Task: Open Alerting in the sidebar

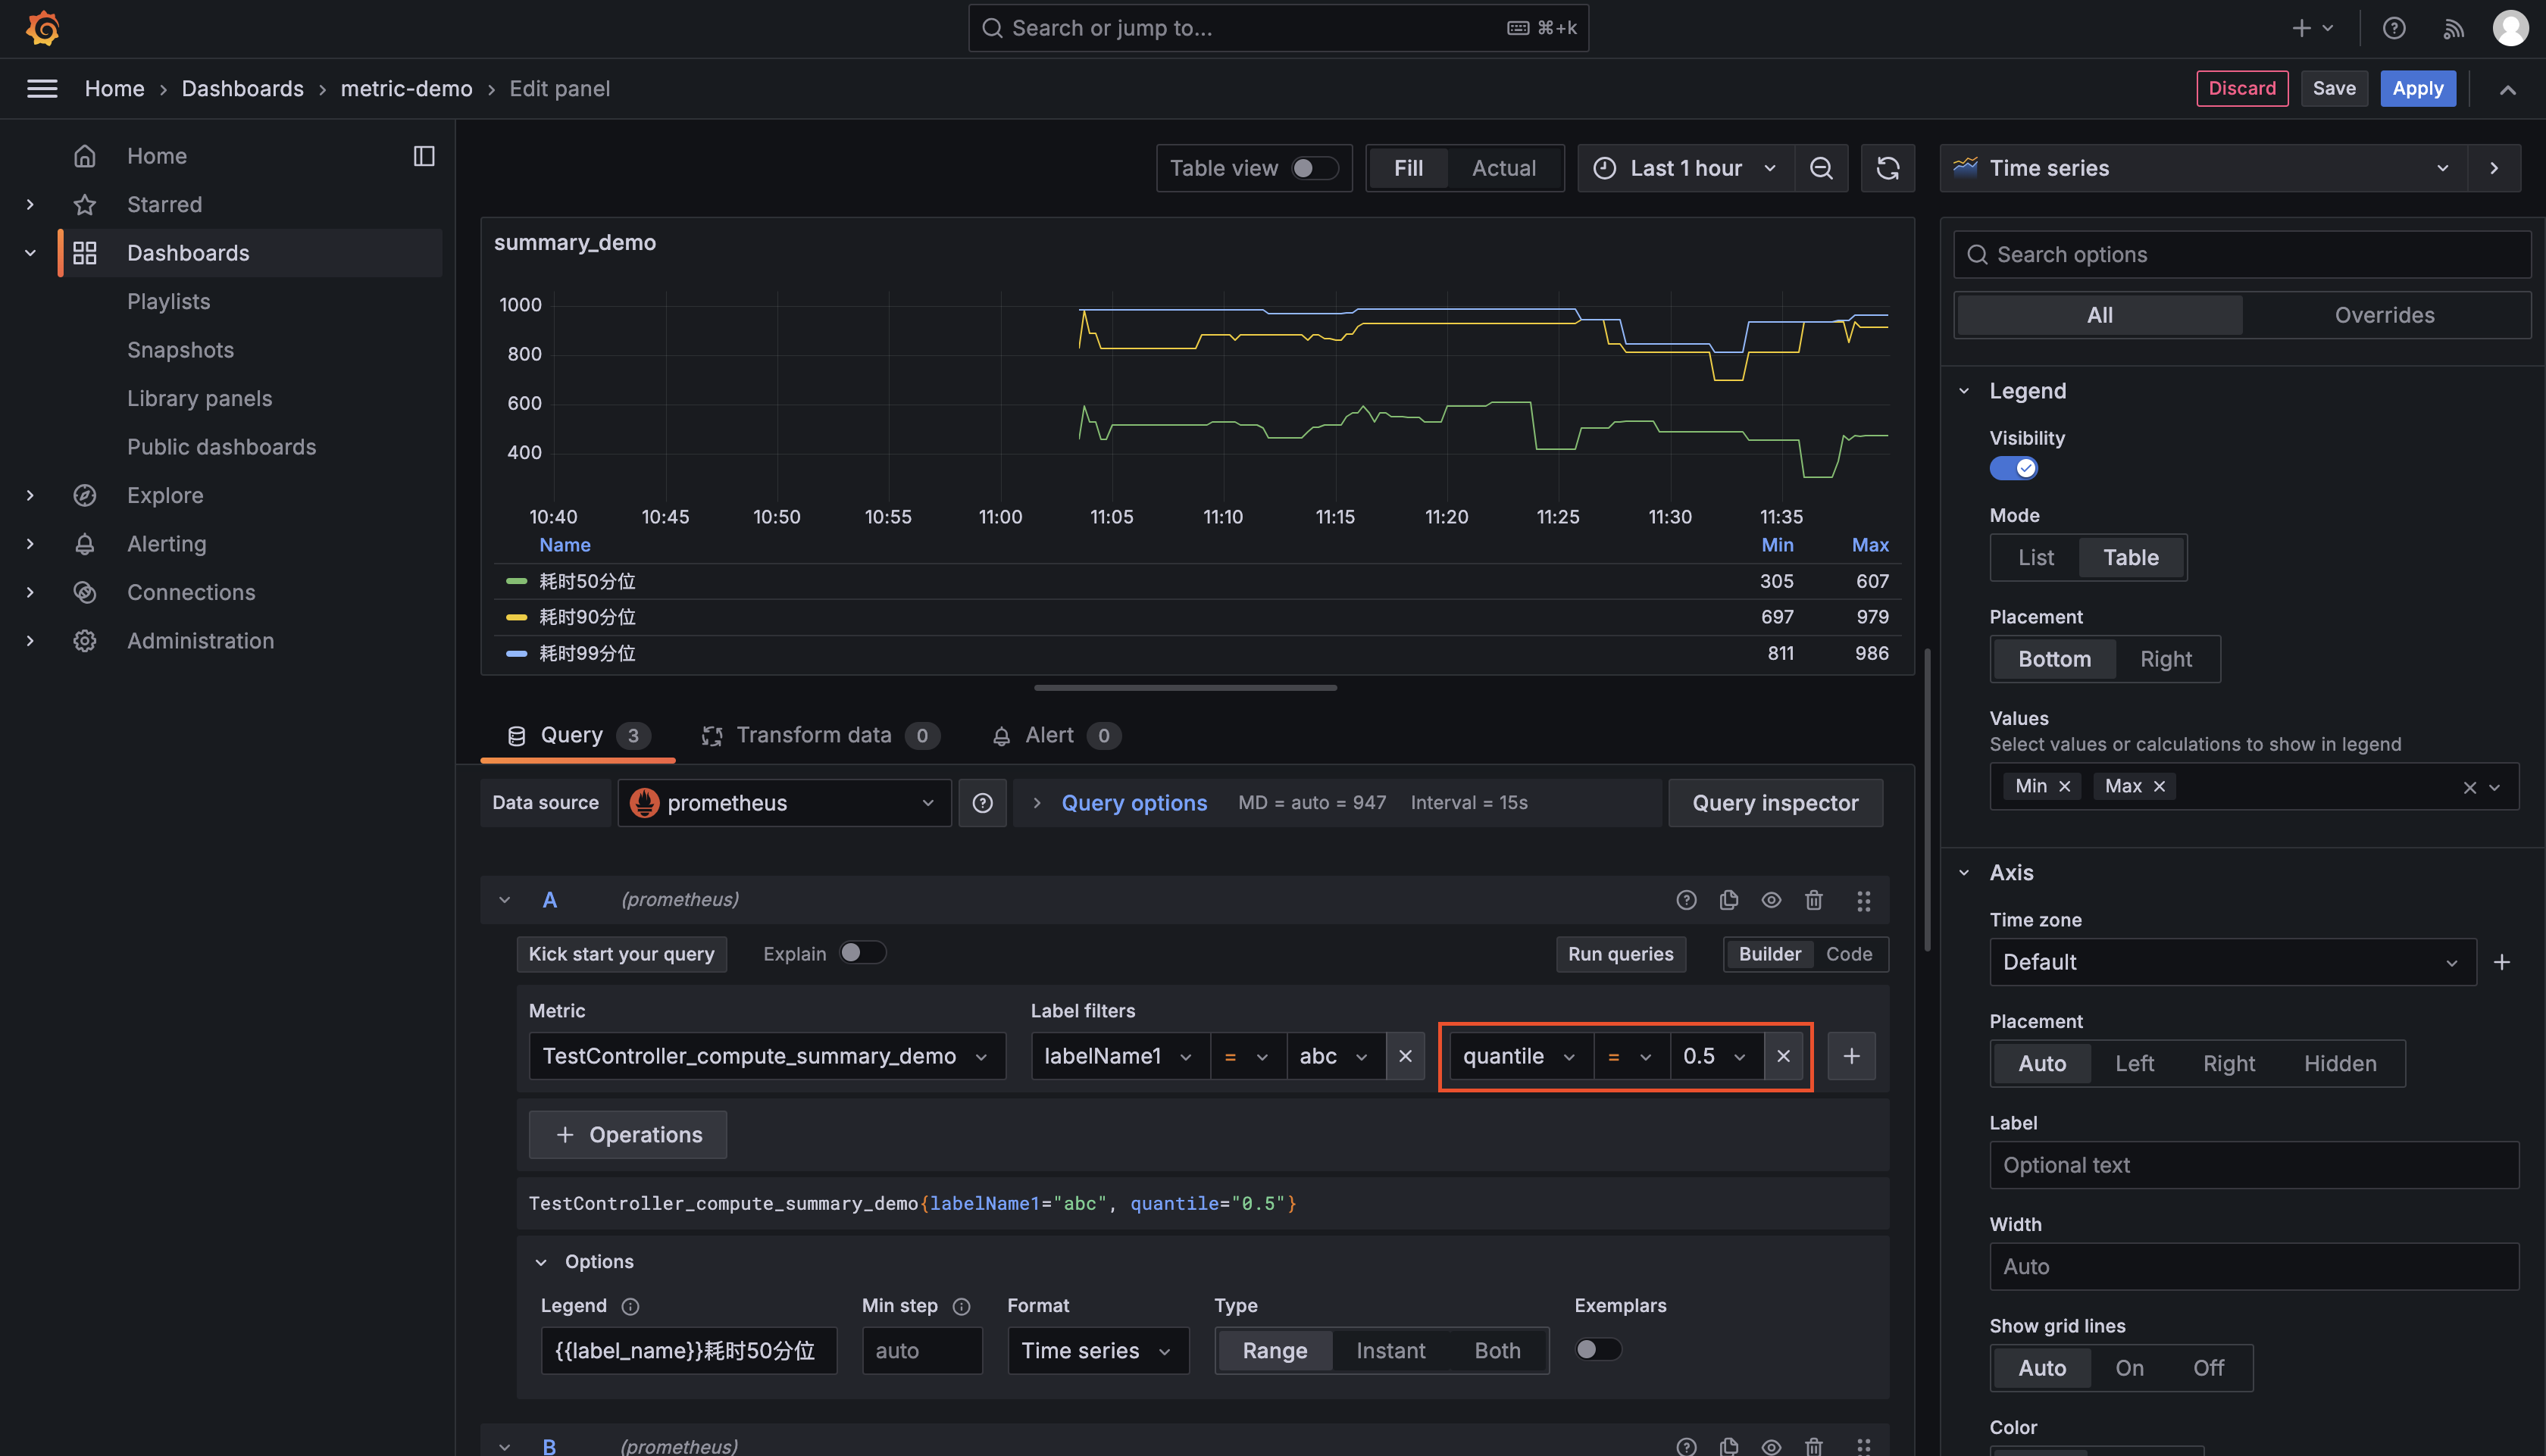Action: [x=166, y=544]
